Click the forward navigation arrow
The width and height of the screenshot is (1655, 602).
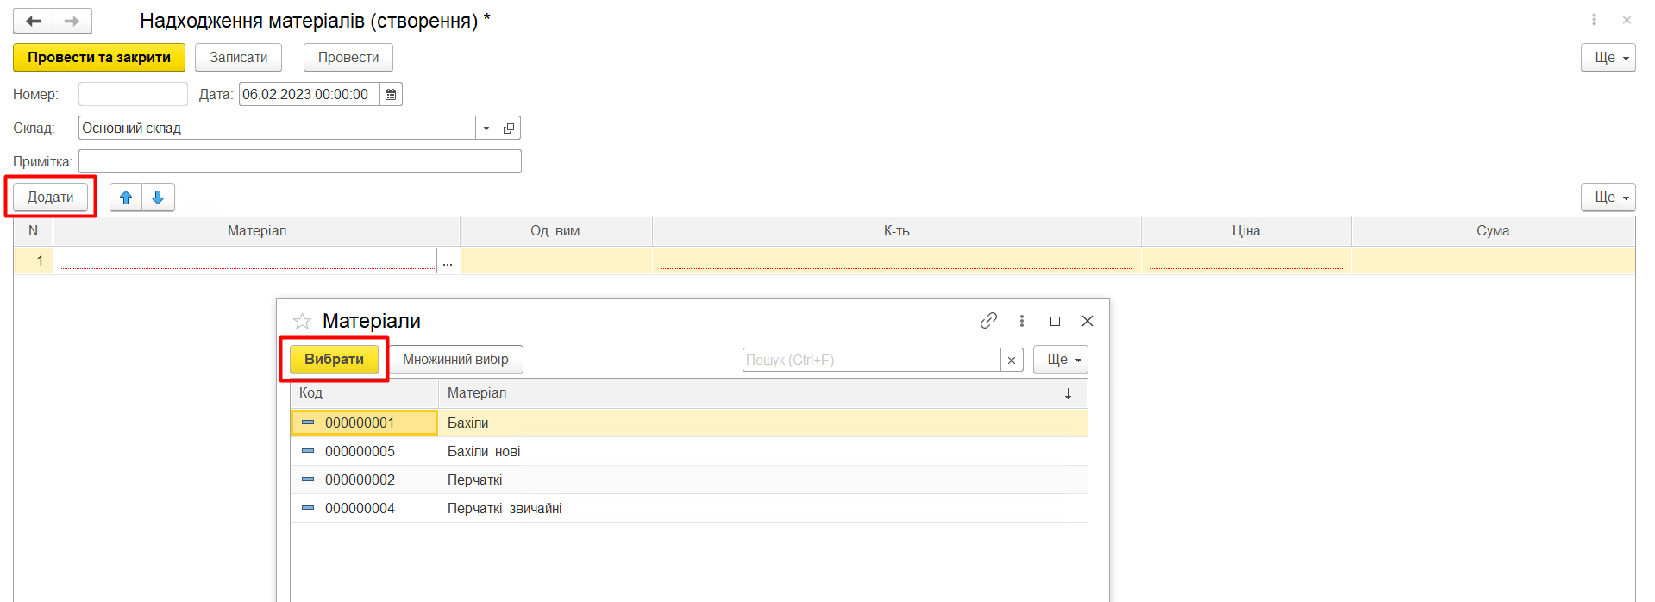coord(72,21)
